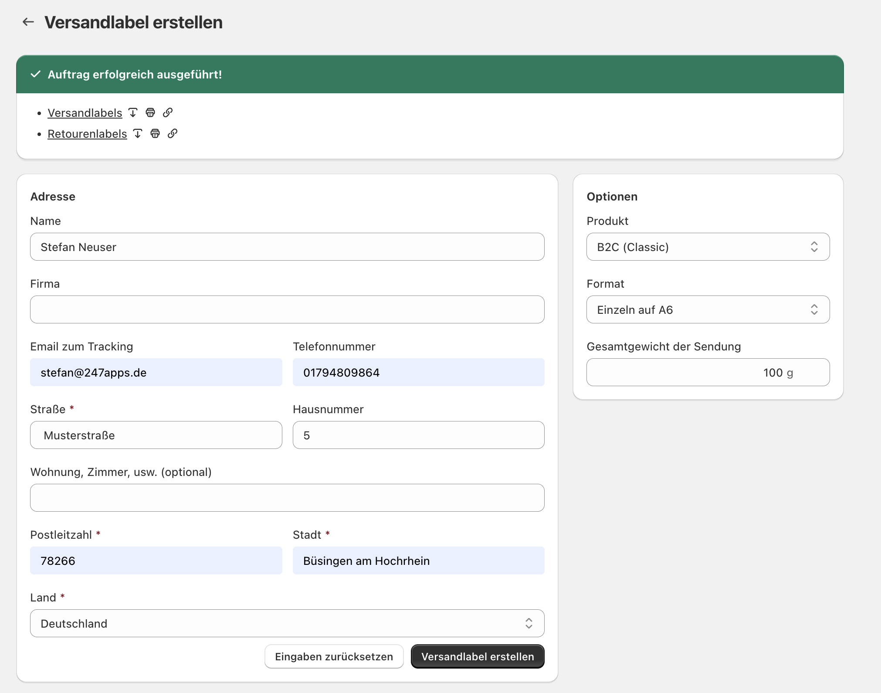Click the dark Versandlabel erstellen button

[x=478, y=656]
